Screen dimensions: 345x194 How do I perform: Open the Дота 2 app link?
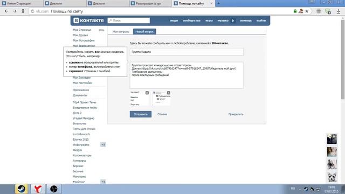(77, 113)
